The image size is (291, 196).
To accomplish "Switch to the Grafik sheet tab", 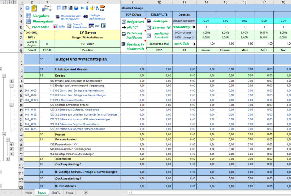I will coord(56,192).
